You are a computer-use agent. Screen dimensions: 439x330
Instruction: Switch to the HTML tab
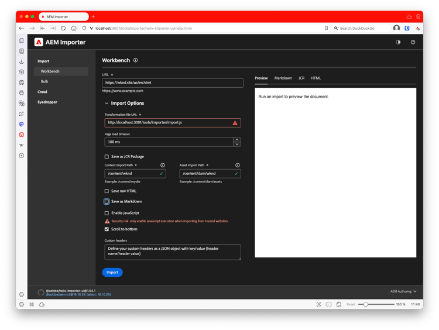[x=316, y=78]
